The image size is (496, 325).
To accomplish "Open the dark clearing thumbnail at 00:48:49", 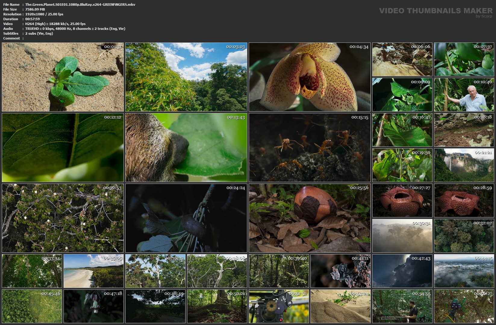I will (155, 306).
